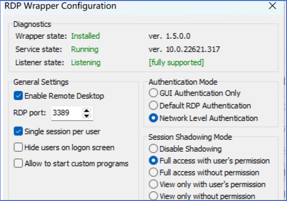
Task: Click the fully supported status label
Action: [x=177, y=63]
